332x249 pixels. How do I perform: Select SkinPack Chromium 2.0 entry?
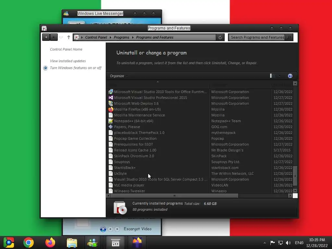tap(134, 156)
